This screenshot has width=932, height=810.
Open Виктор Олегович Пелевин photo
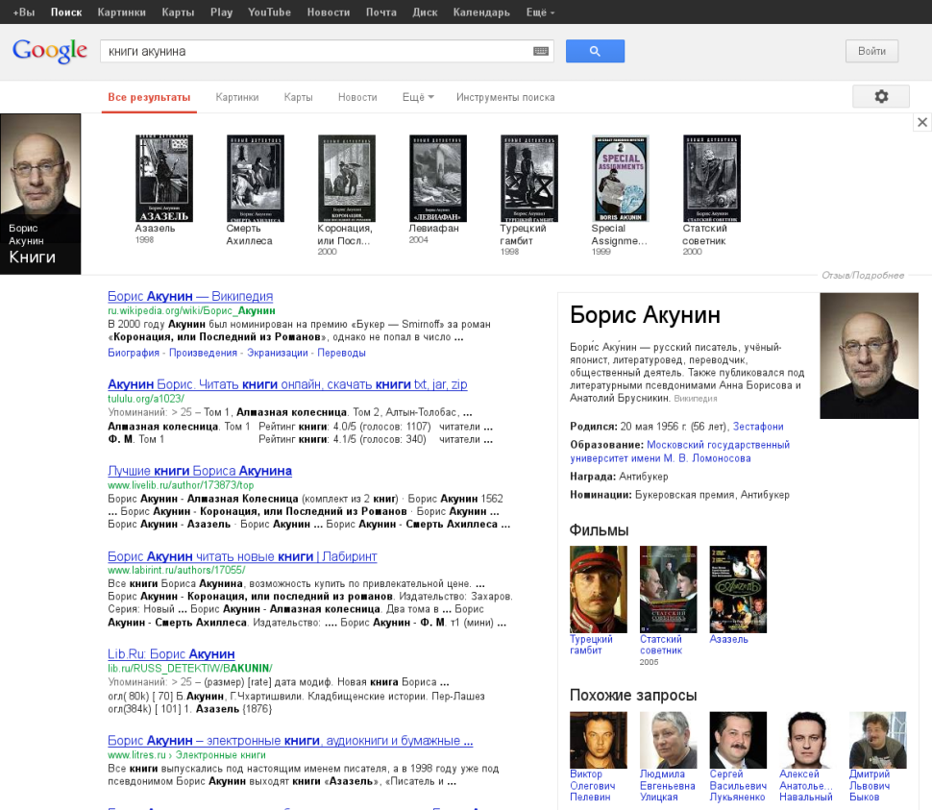click(x=598, y=740)
